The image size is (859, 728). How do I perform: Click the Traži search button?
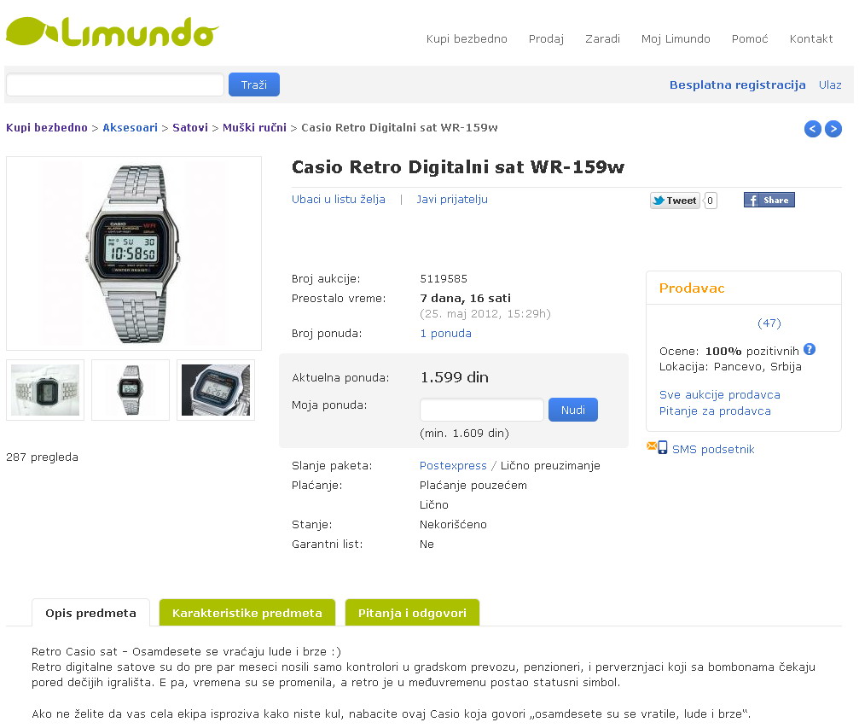click(x=254, y=84)
